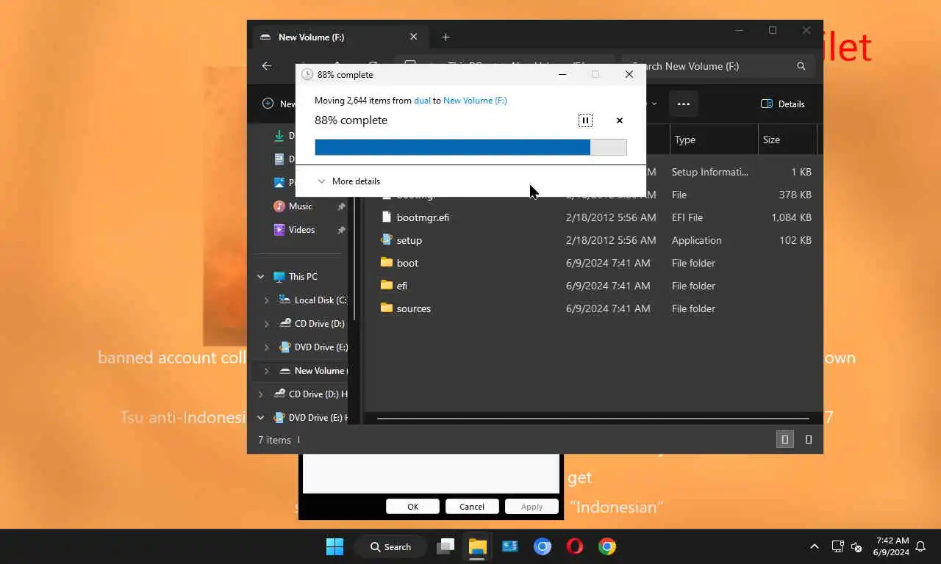Screen dimensions: 941x564
Task: Open the New Volume (F:) destination link
Action: (x=475, y=101)
